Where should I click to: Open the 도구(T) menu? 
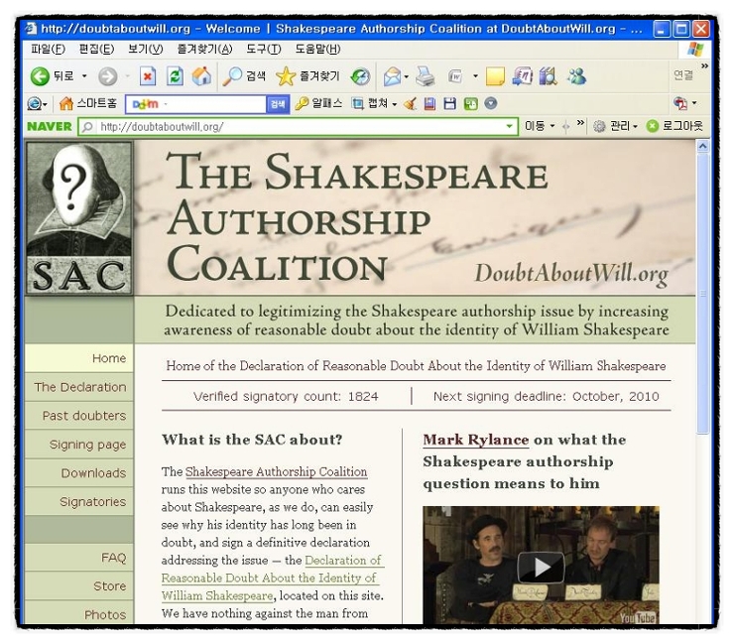pos(264,50)
